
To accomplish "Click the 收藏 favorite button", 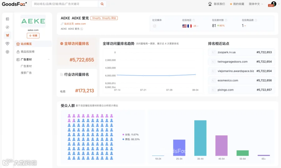I will (33, 36).
